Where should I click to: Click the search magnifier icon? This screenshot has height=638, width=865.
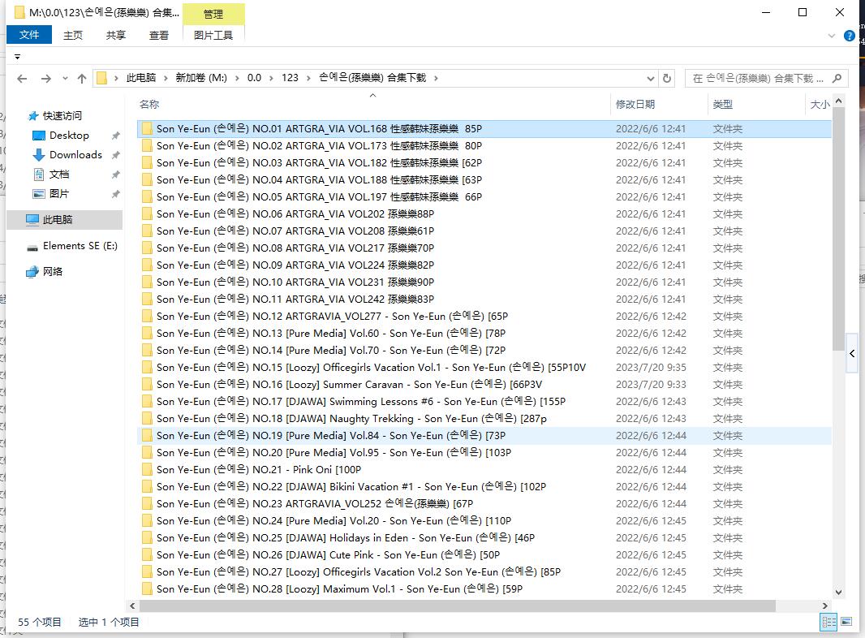837,79
